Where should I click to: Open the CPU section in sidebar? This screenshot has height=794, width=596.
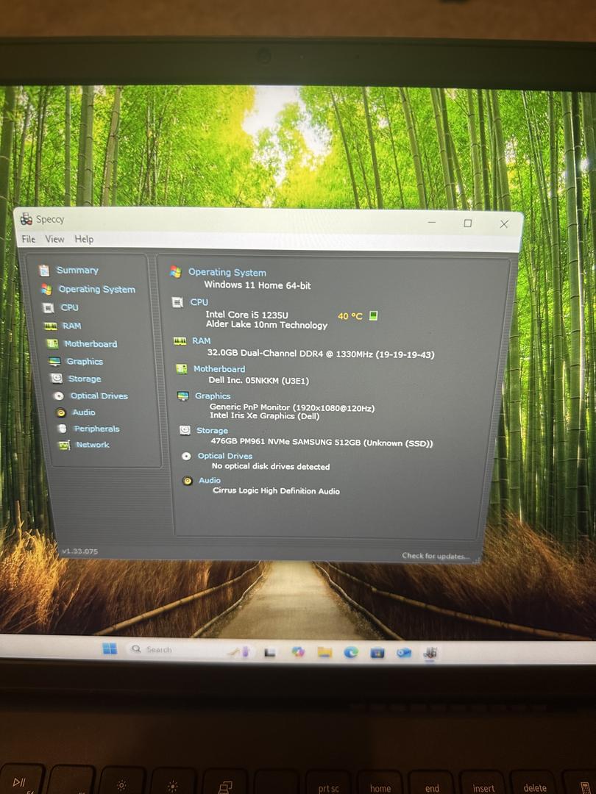tap(69, 307)
